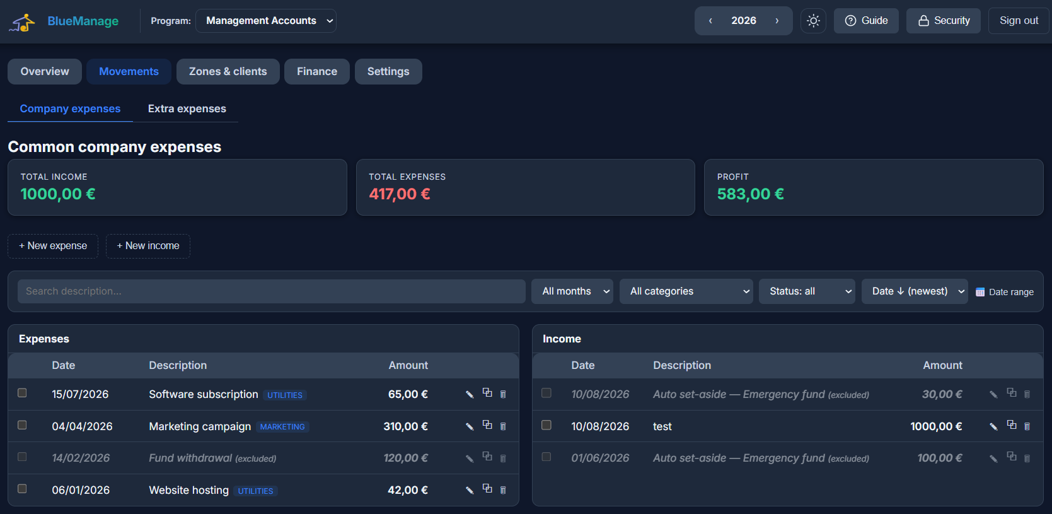The height and width of the screenshot is (514, 1052).
Task: Edit the Marketing campaign expense
Action: click(470, 426)
